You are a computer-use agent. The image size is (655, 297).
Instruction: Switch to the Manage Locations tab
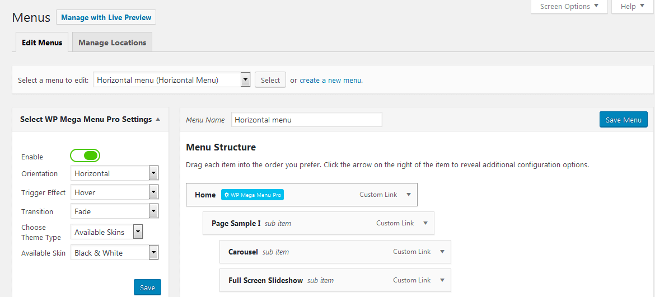point(113,43)
